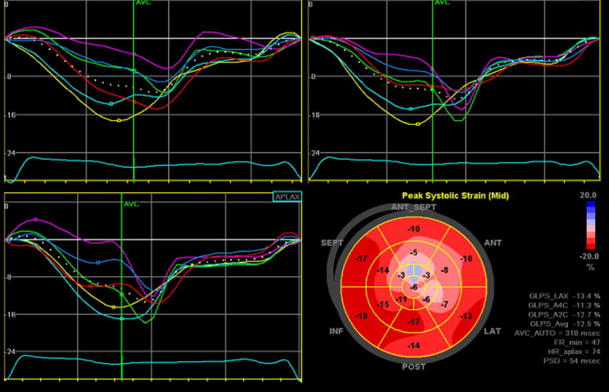Click the ANT bull's-eye label
The image size is (609, 392).
(x=493, y=243)
